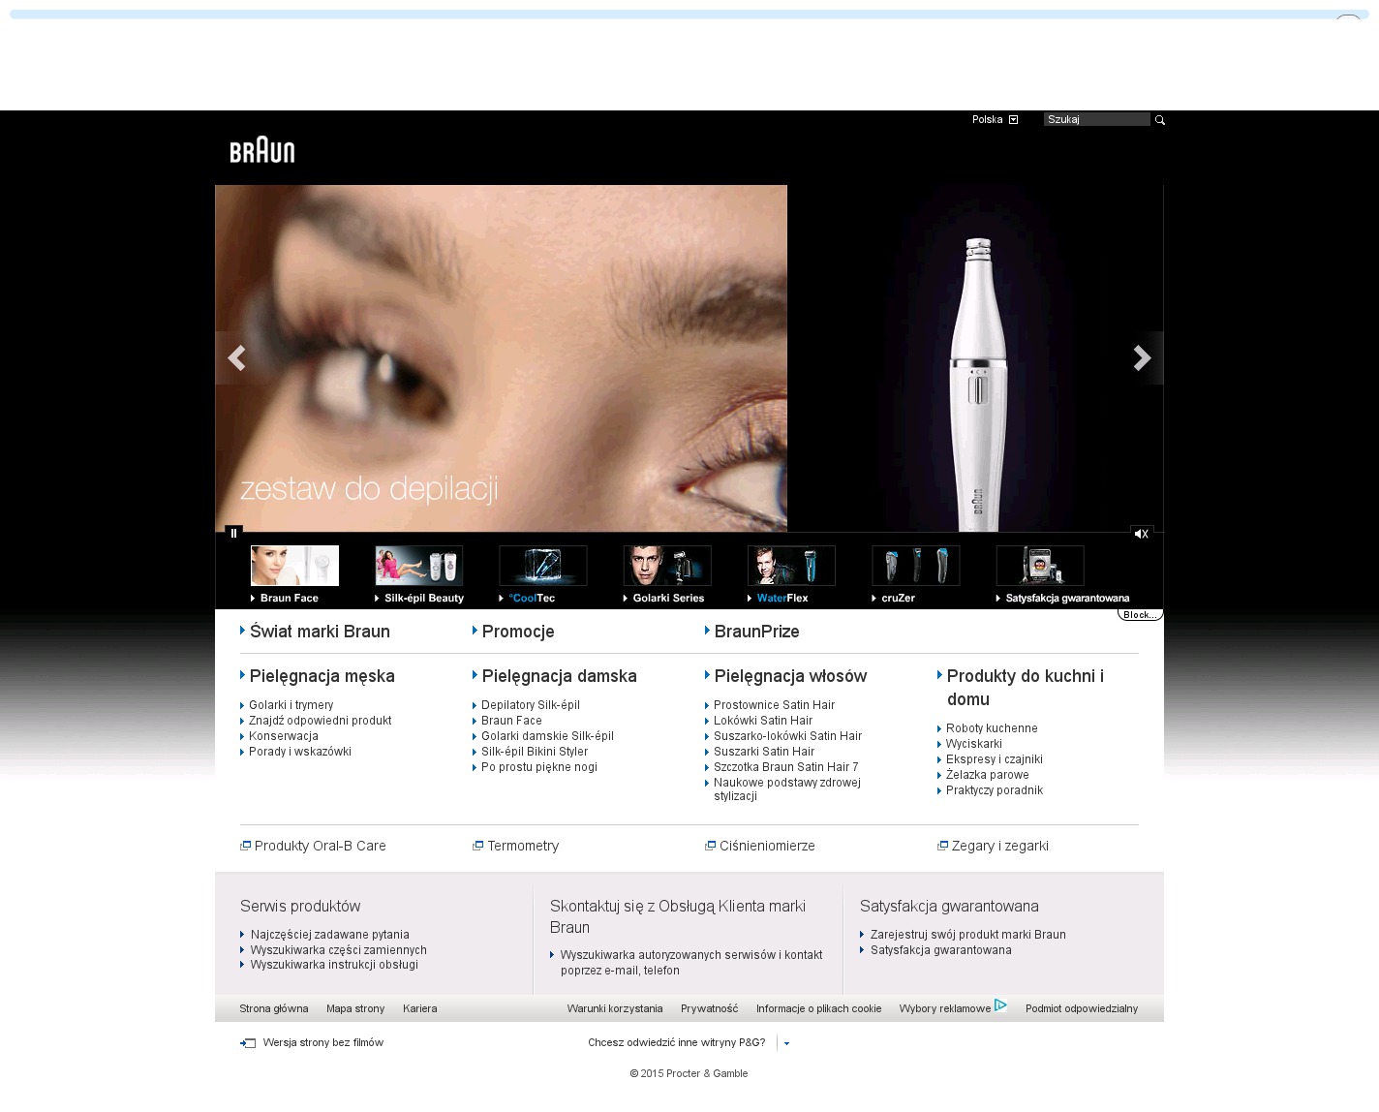Click the Braun logo
The height and width of the screenshot is (1112, 1379).
coord(261,151)
